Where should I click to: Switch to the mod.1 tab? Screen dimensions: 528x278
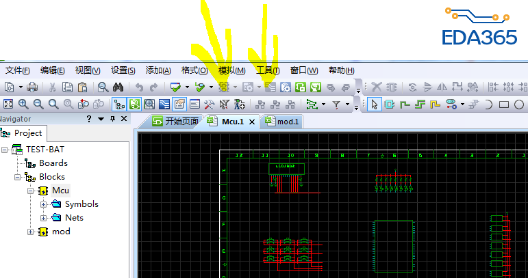[x=282, y=122]
